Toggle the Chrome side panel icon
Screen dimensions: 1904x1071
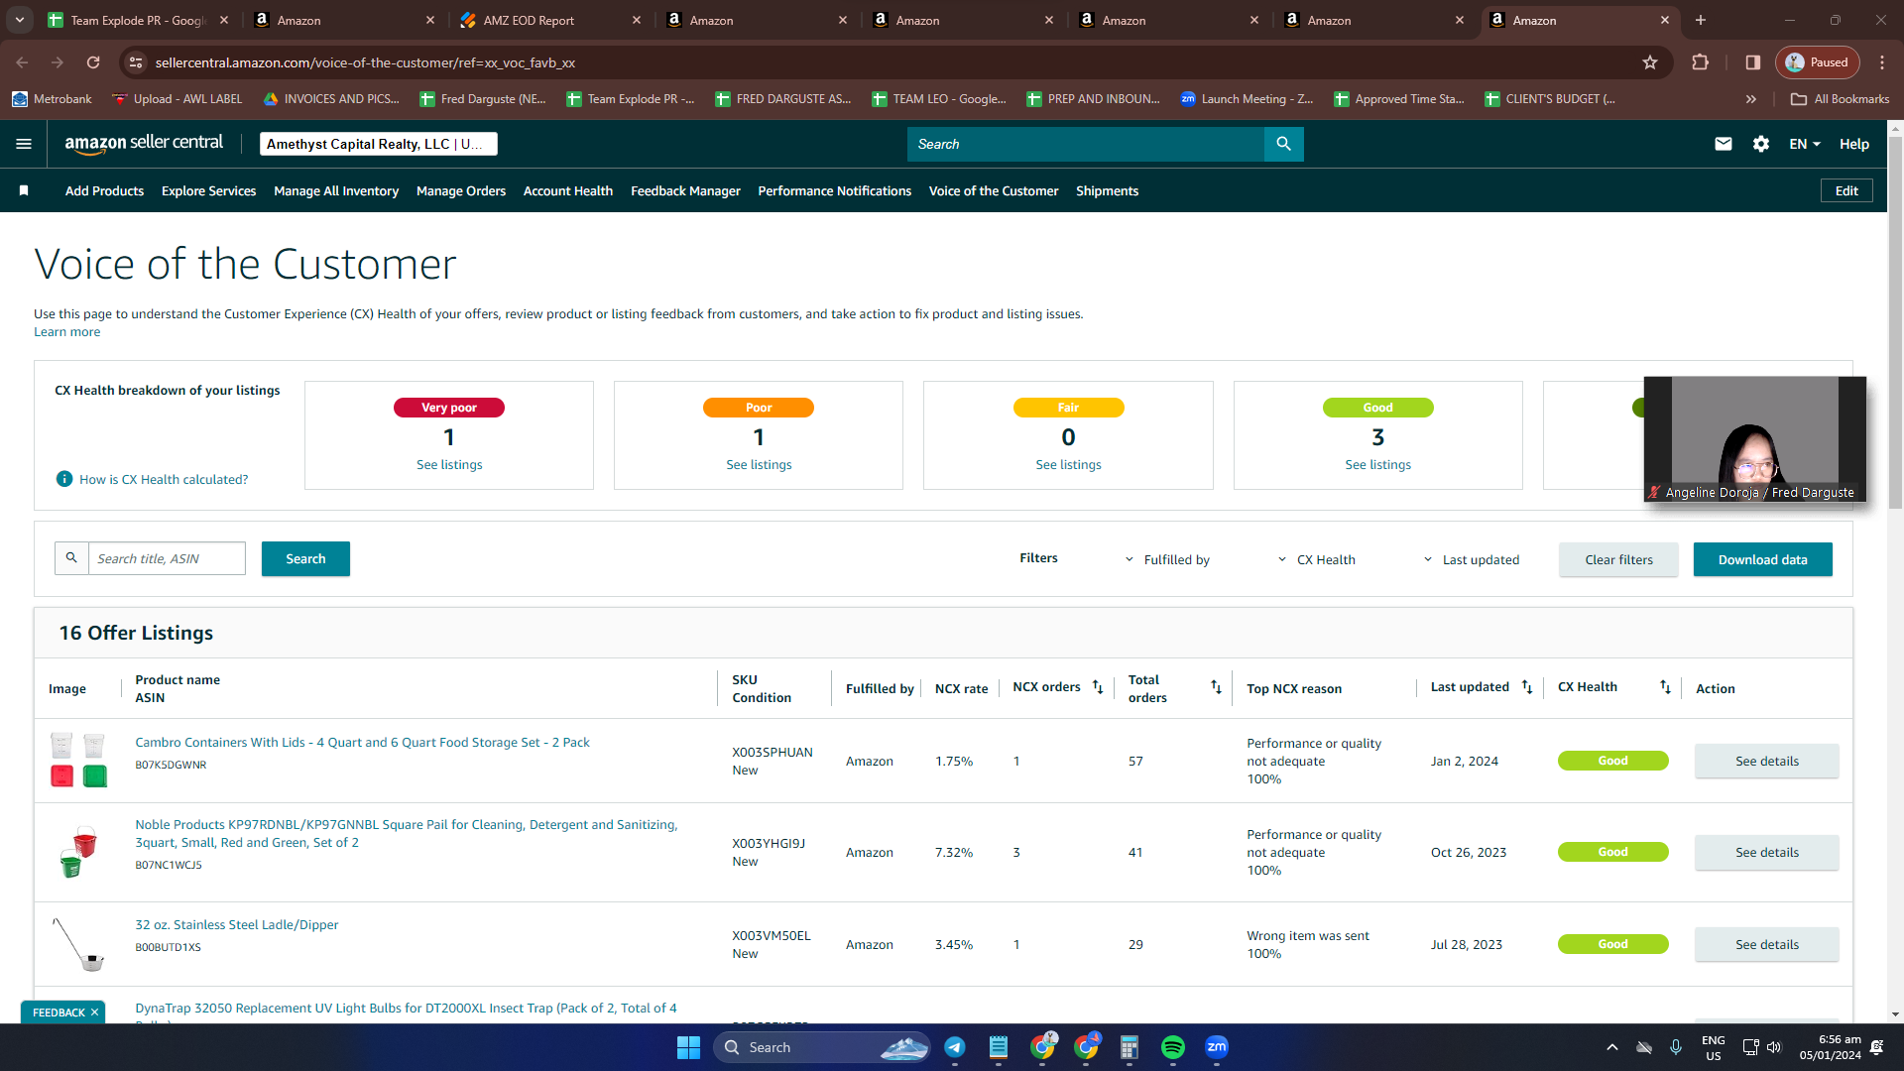pyautogui.click(x=1753, y=62)
